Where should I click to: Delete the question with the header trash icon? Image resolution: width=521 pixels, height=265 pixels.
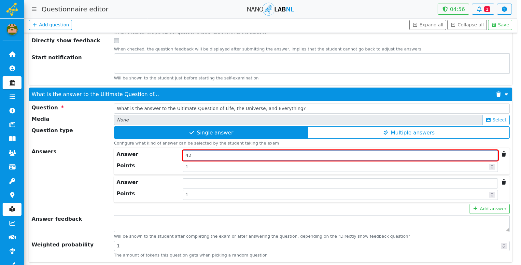[x=498, y=94]
